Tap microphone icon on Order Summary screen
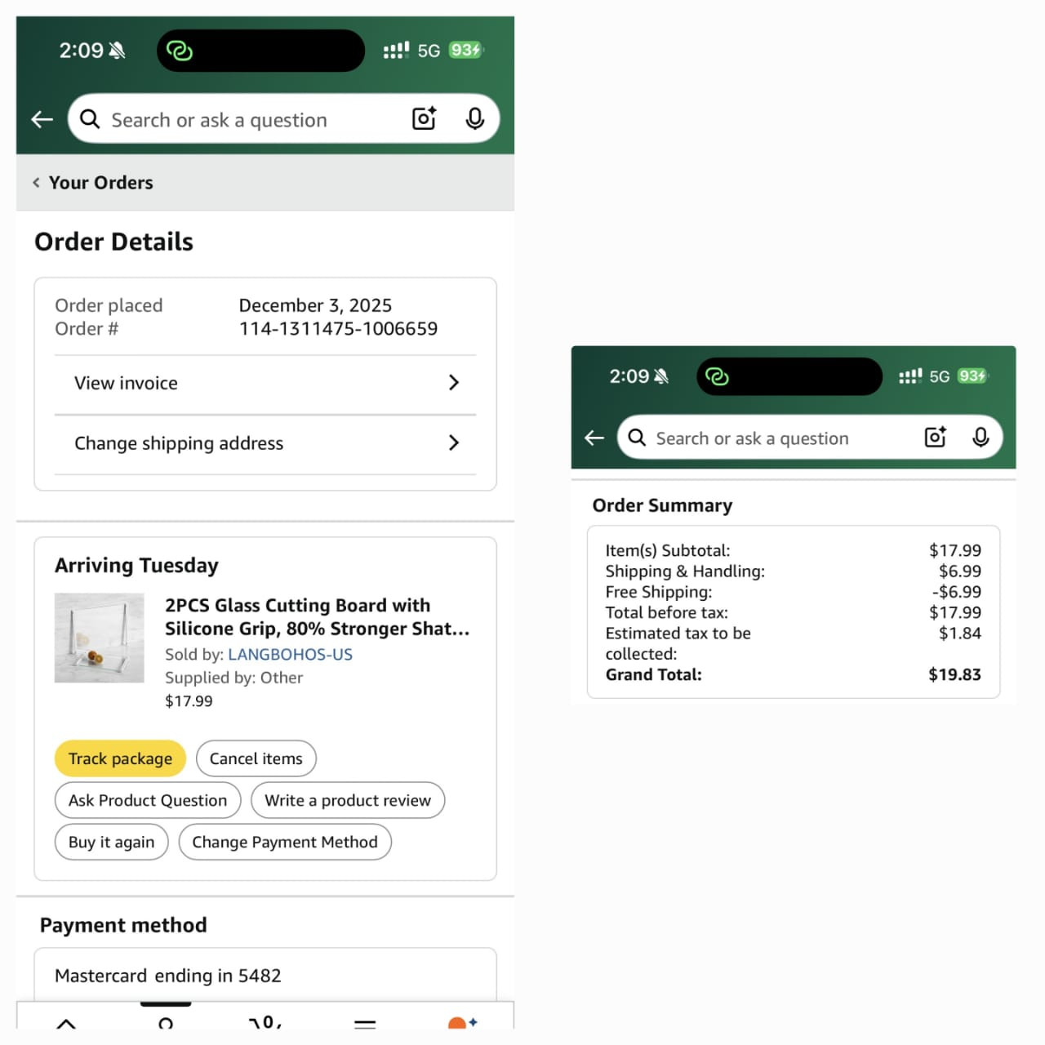The image size is (1045, 1045). click(x=981, y=438)
